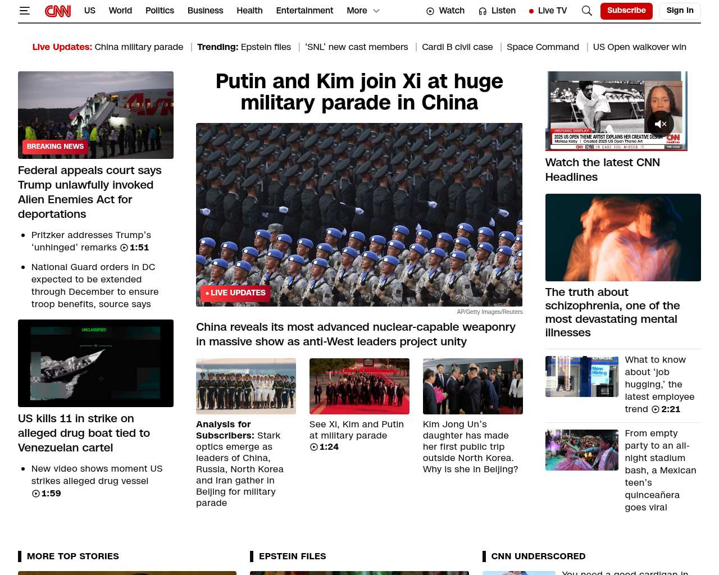Click the CNN logo
Screen dimensions: 719x575
(58, 11)
